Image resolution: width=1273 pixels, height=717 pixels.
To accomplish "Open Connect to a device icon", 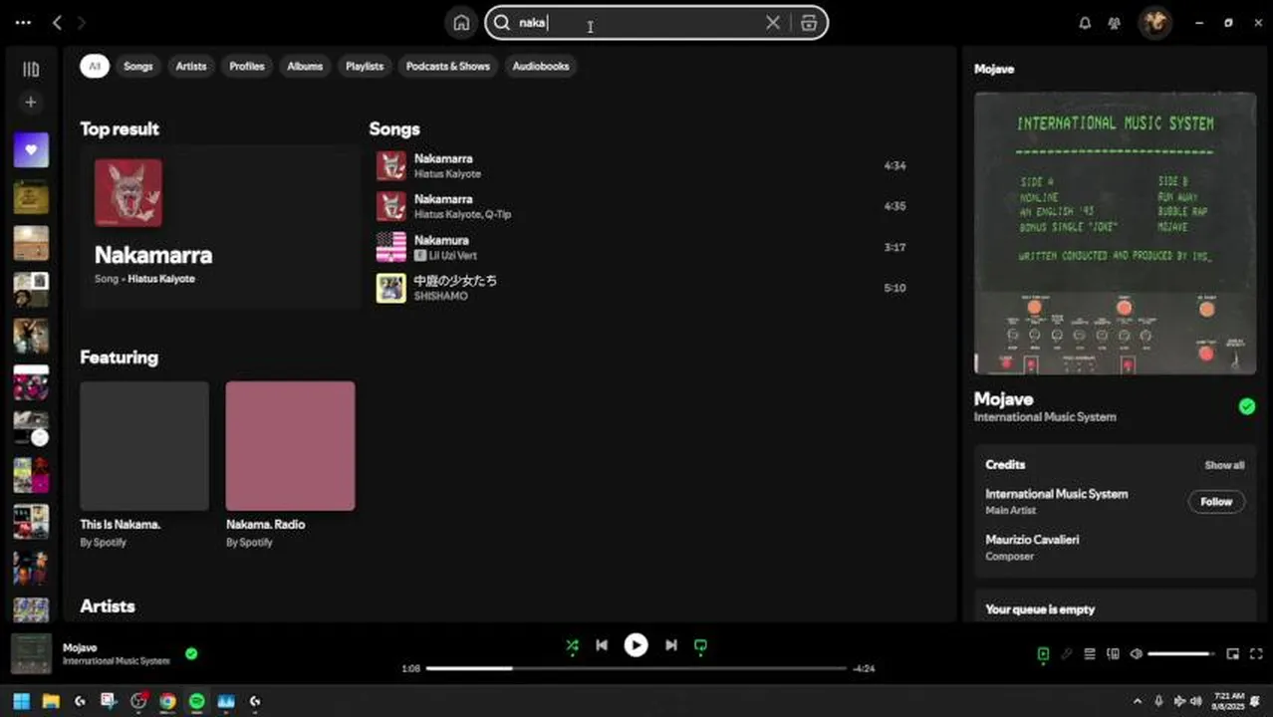I will (x=1113, y=654).
